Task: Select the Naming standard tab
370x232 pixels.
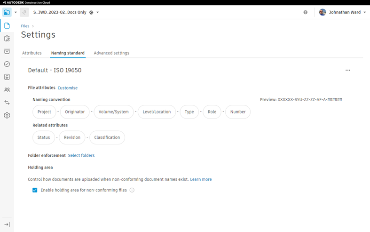Action: pos(68,53)
